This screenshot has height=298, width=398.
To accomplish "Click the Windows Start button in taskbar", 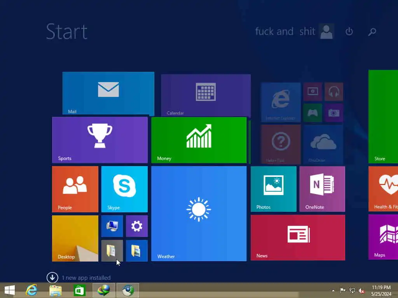I will coord(10,290).
